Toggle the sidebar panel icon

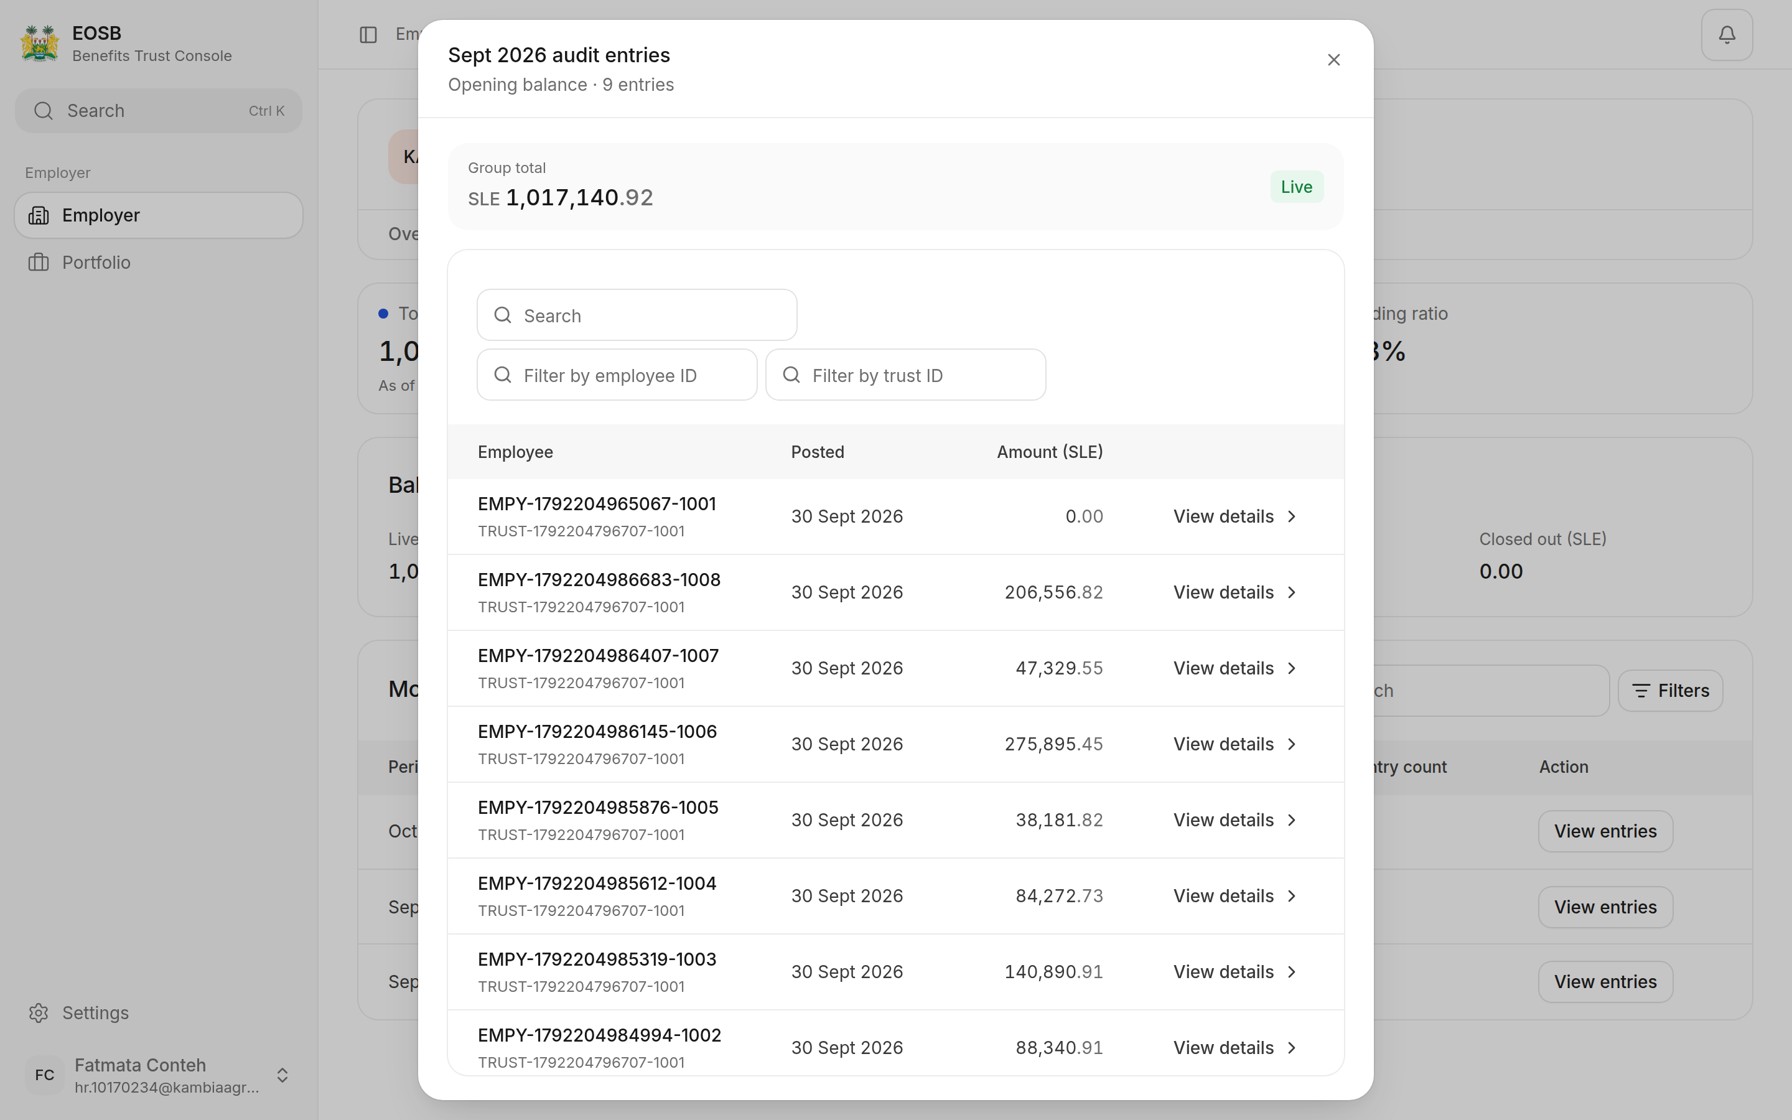click(368, 35)
